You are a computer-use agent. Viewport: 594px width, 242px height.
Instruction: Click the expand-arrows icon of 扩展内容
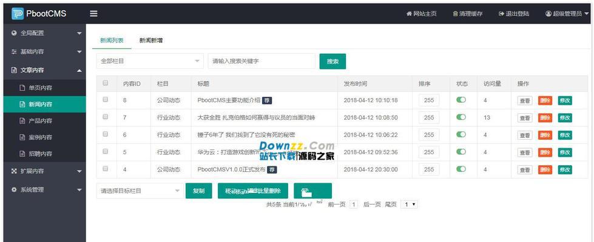point(15,171)
